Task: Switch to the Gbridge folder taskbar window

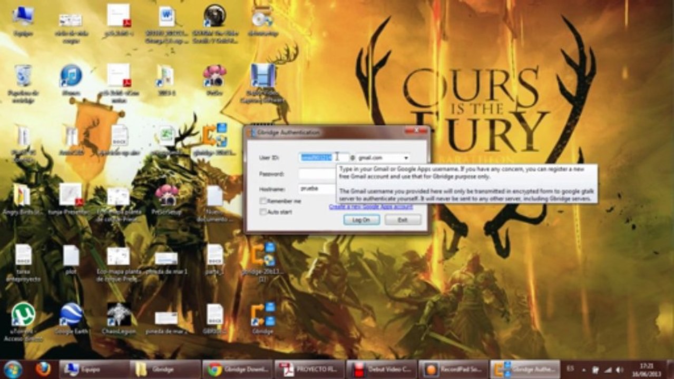Action: coord(166,370)
